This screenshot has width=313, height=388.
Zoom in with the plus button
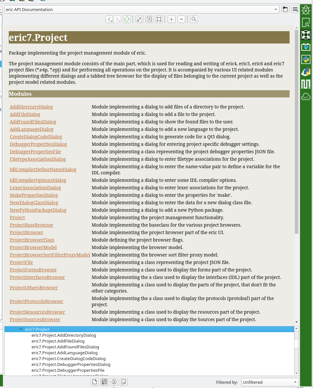click(172, 19)
